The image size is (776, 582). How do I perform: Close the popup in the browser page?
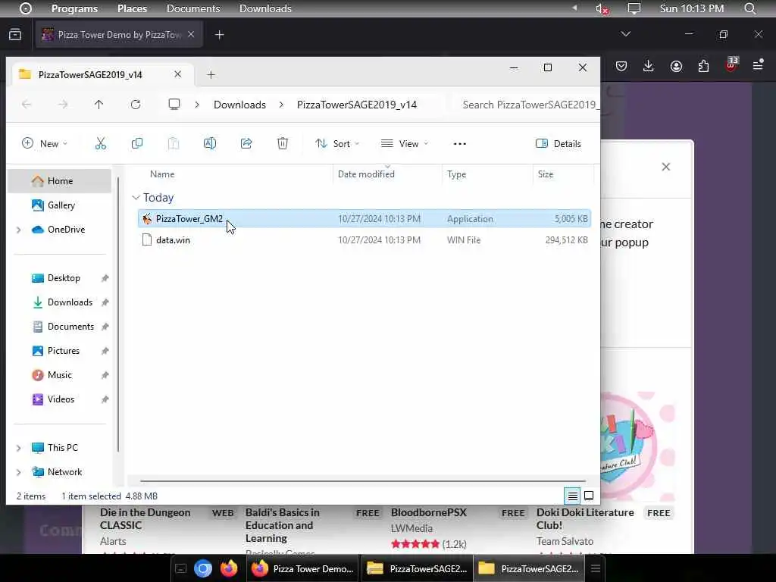coord(666,167)
